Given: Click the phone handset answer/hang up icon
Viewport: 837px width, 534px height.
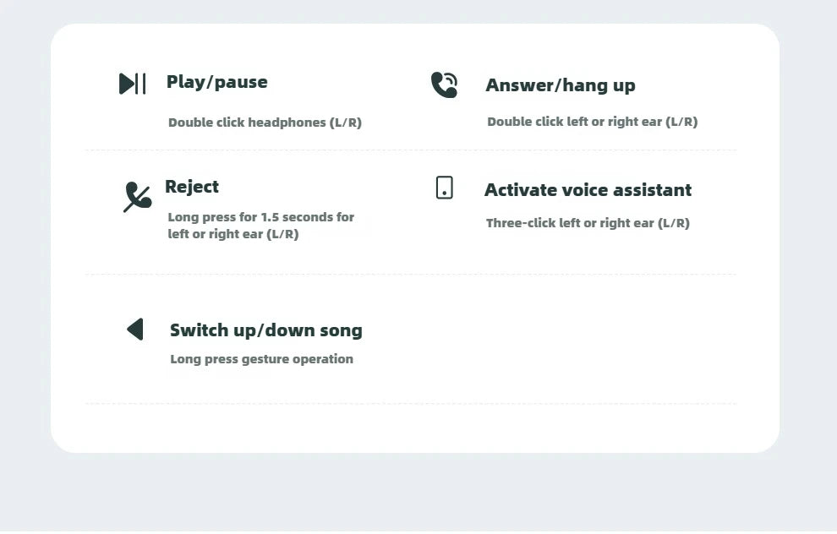Looking at the screenshot, I should 444,84.
